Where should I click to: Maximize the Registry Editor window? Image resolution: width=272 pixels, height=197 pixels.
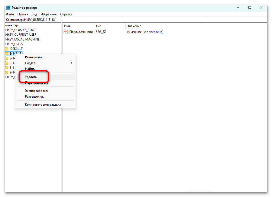point(250,8)
